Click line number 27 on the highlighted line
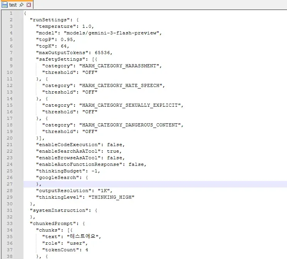Viewport: 287px width, 259px height. pyautogui.click(x=10, y=184)
